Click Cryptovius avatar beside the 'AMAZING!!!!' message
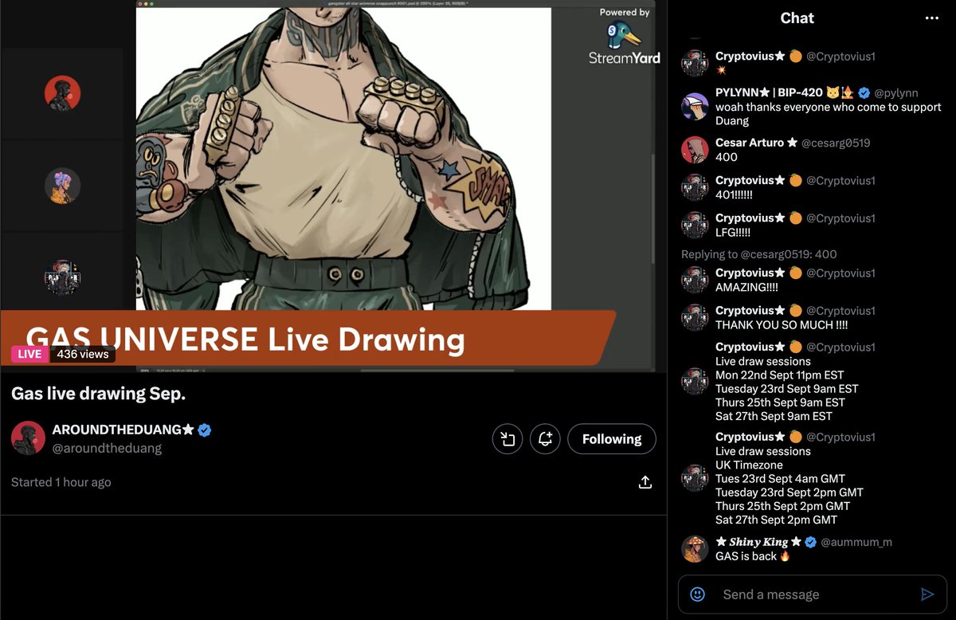The width and height of the screenshot is (956, 620). click(695, 280)
